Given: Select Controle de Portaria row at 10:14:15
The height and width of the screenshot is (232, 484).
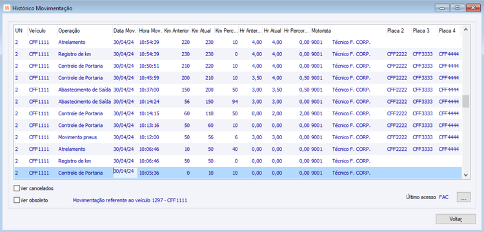Looking at the screenshot, I should [x=238, y=113].
